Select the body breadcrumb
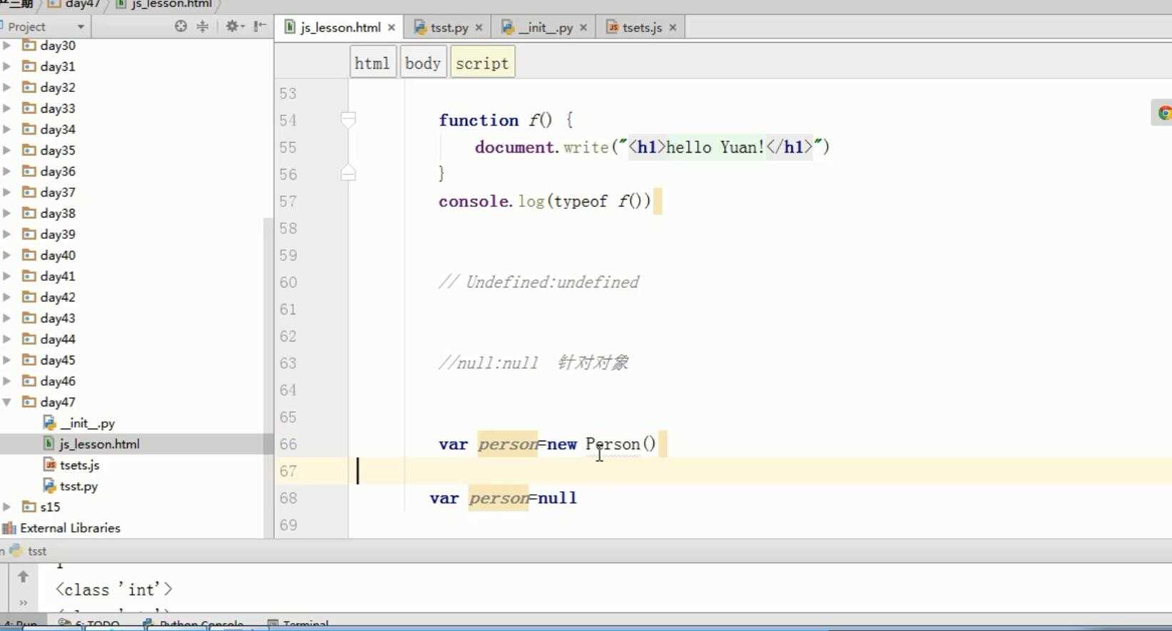1172x631 pixels. click(x=423, y=63)
